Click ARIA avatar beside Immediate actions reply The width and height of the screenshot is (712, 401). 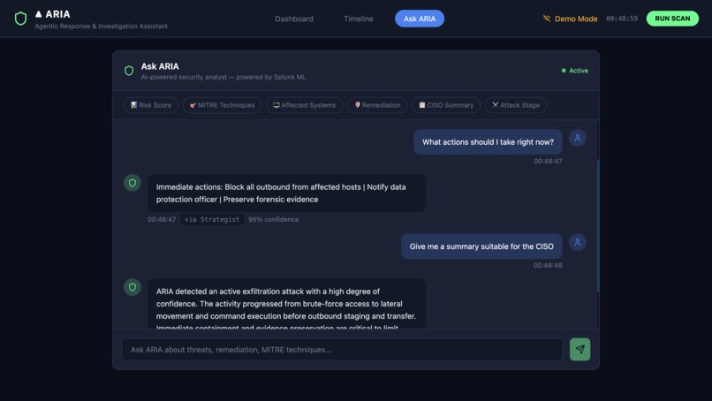133,183
